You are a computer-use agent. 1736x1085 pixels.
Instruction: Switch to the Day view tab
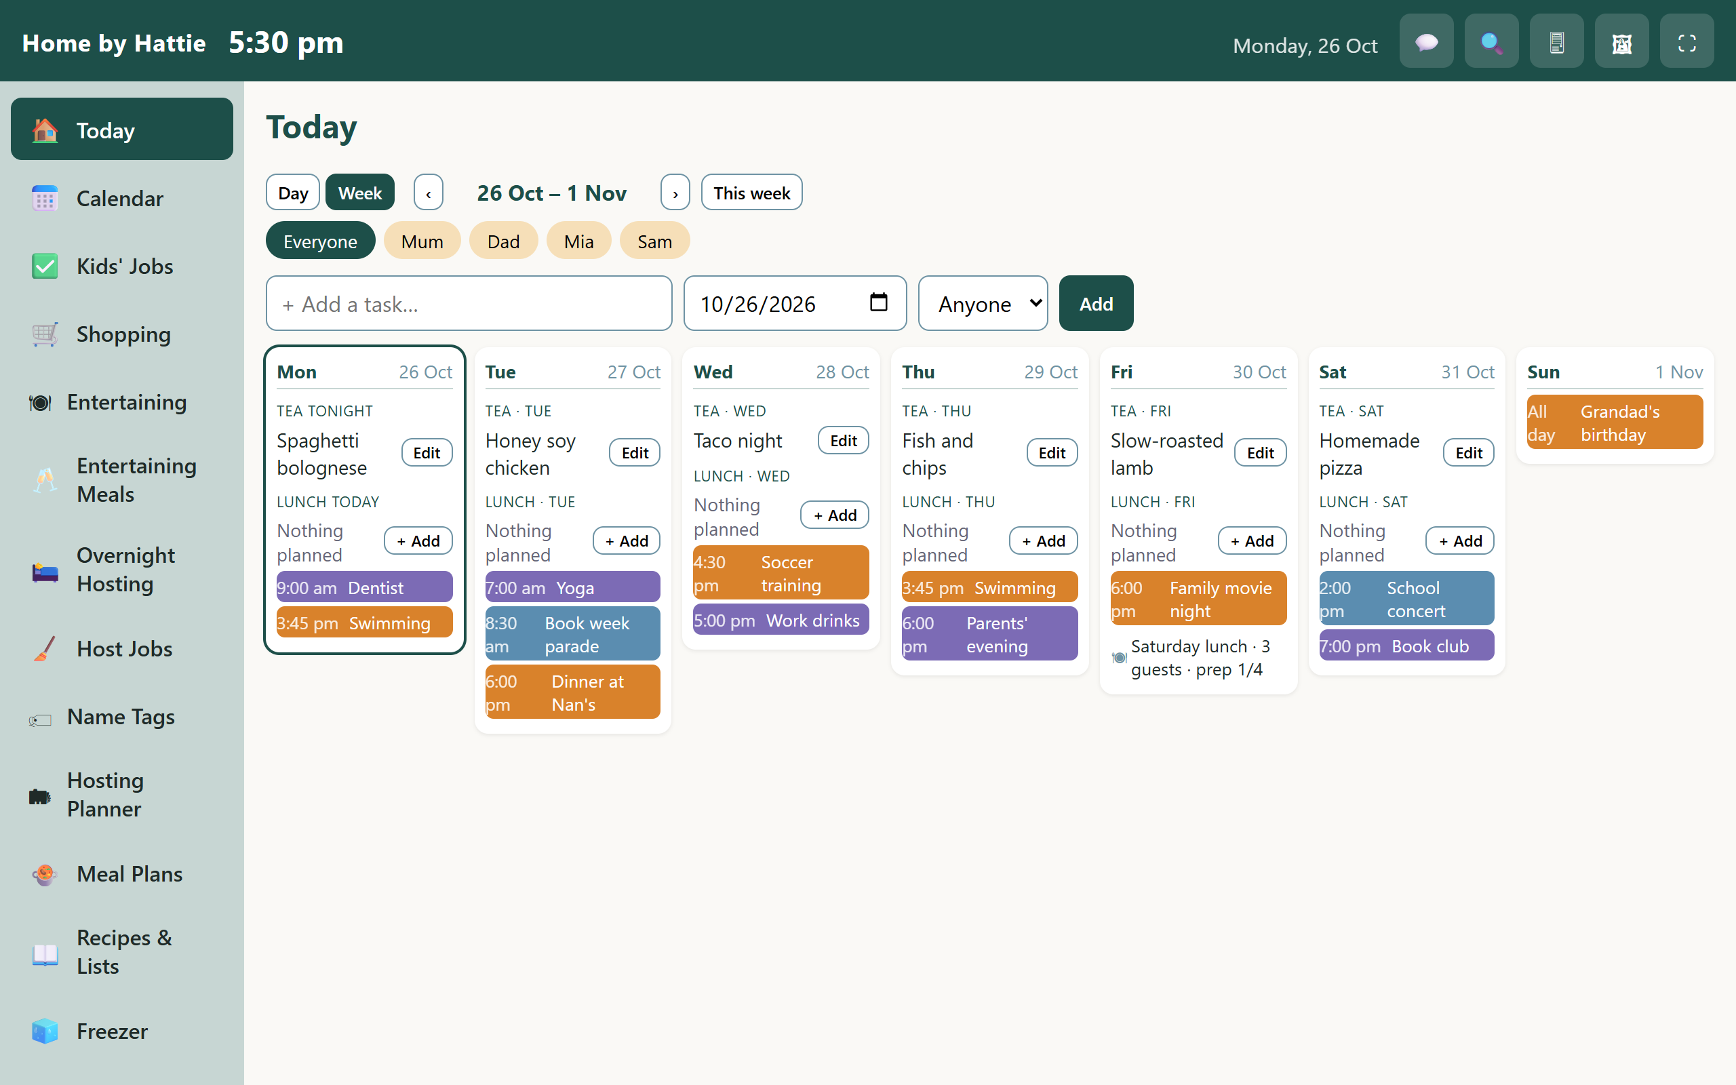click(293, 193)
